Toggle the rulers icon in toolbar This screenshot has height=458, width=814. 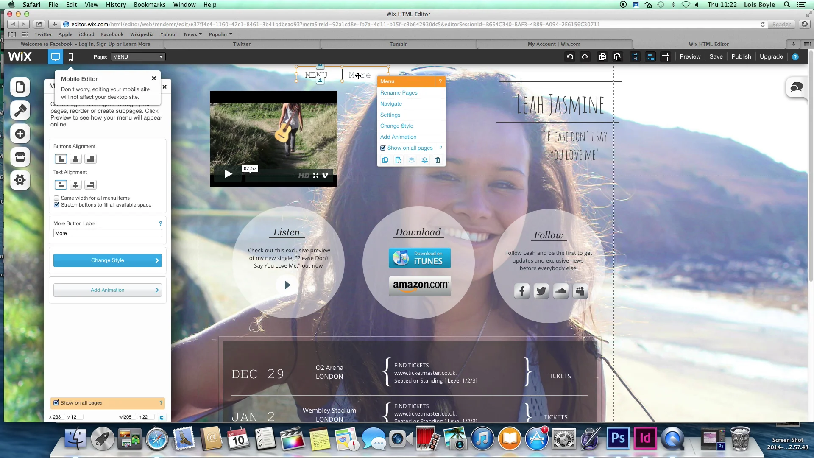click(666, 57)
